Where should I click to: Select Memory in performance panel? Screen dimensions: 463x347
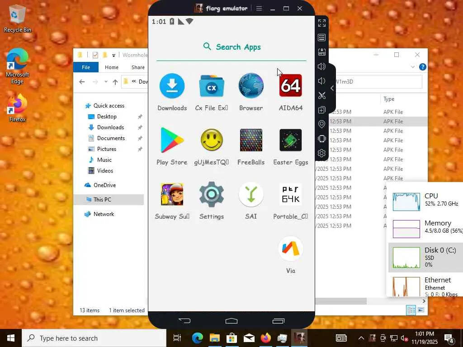coord(426,229)
